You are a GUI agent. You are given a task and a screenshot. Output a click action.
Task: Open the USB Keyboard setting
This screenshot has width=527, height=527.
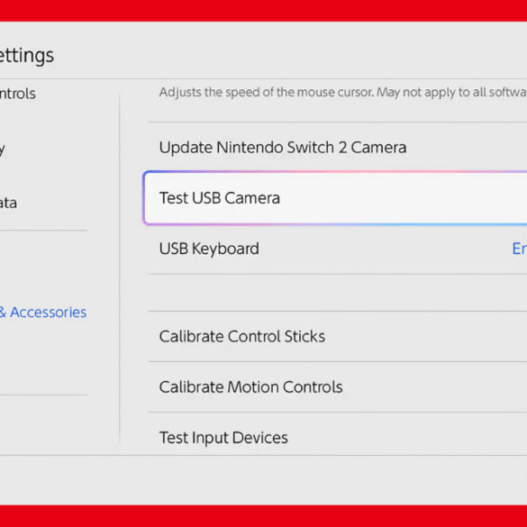[338, 249]
